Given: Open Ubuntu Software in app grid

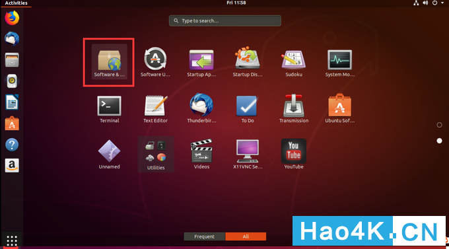Looking at the screenshot, I should coord(339,108).
